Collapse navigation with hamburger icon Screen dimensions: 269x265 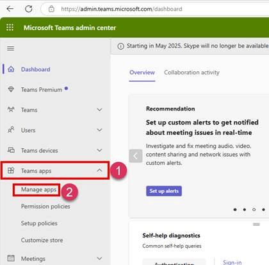coord(11,48)
